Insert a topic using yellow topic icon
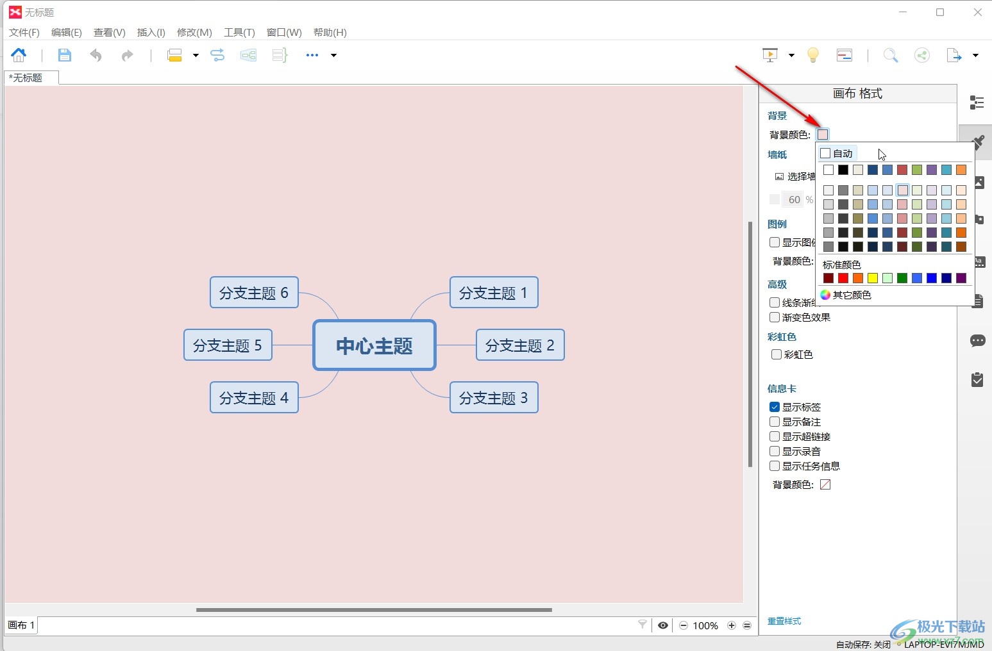The width and height of the screenshot is (992, 651). coord(174,55)
